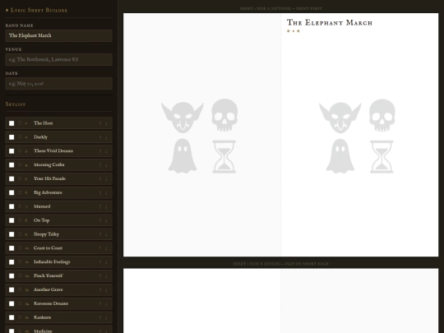
Task: Move Mustard up one slot
Action: (100, 206)
